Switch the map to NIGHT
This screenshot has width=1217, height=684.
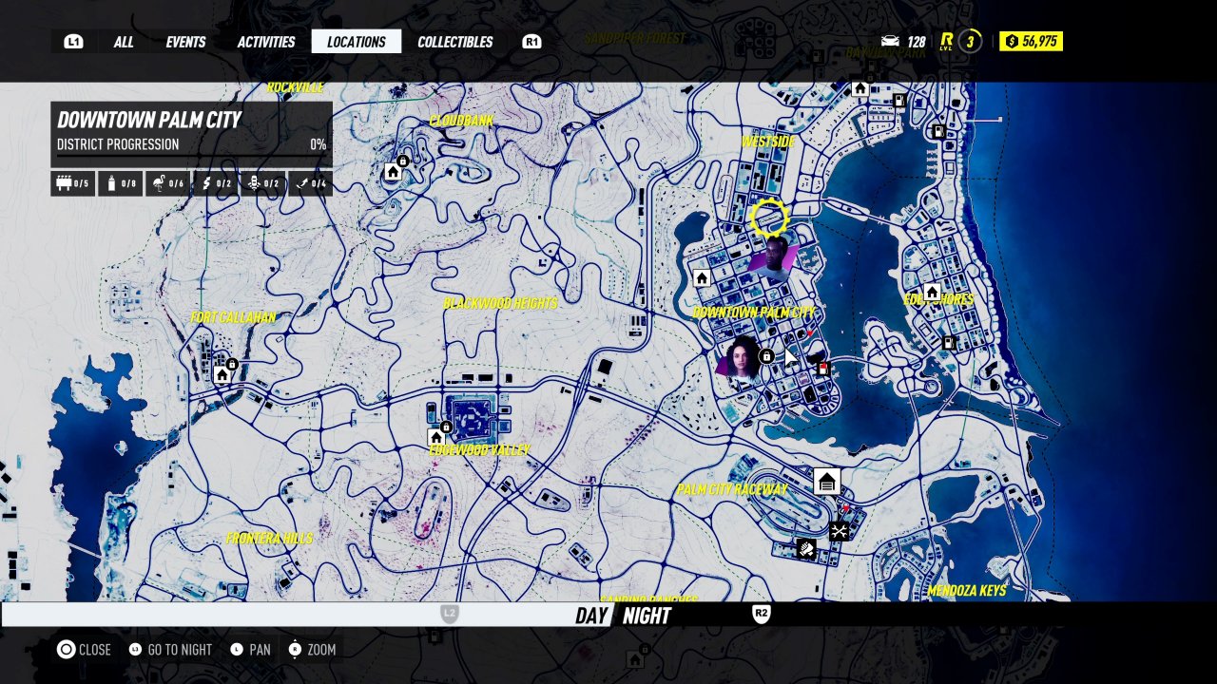(x=647, y=616)
